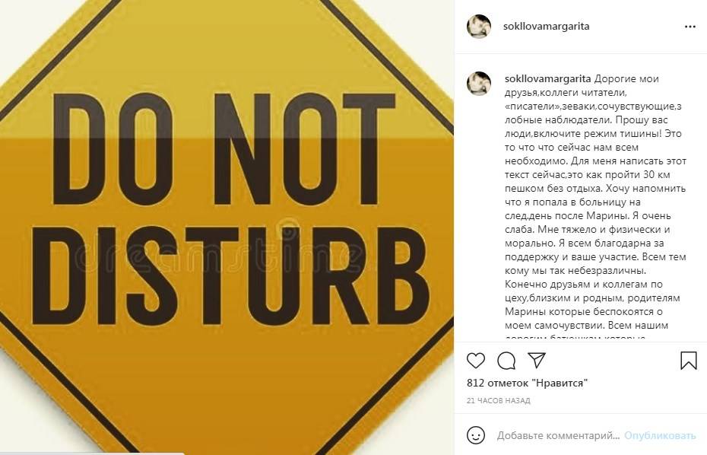707x455 pixels.
Task: Click the '21 часов назад' timestamp
Action: (x=498, y=400)
